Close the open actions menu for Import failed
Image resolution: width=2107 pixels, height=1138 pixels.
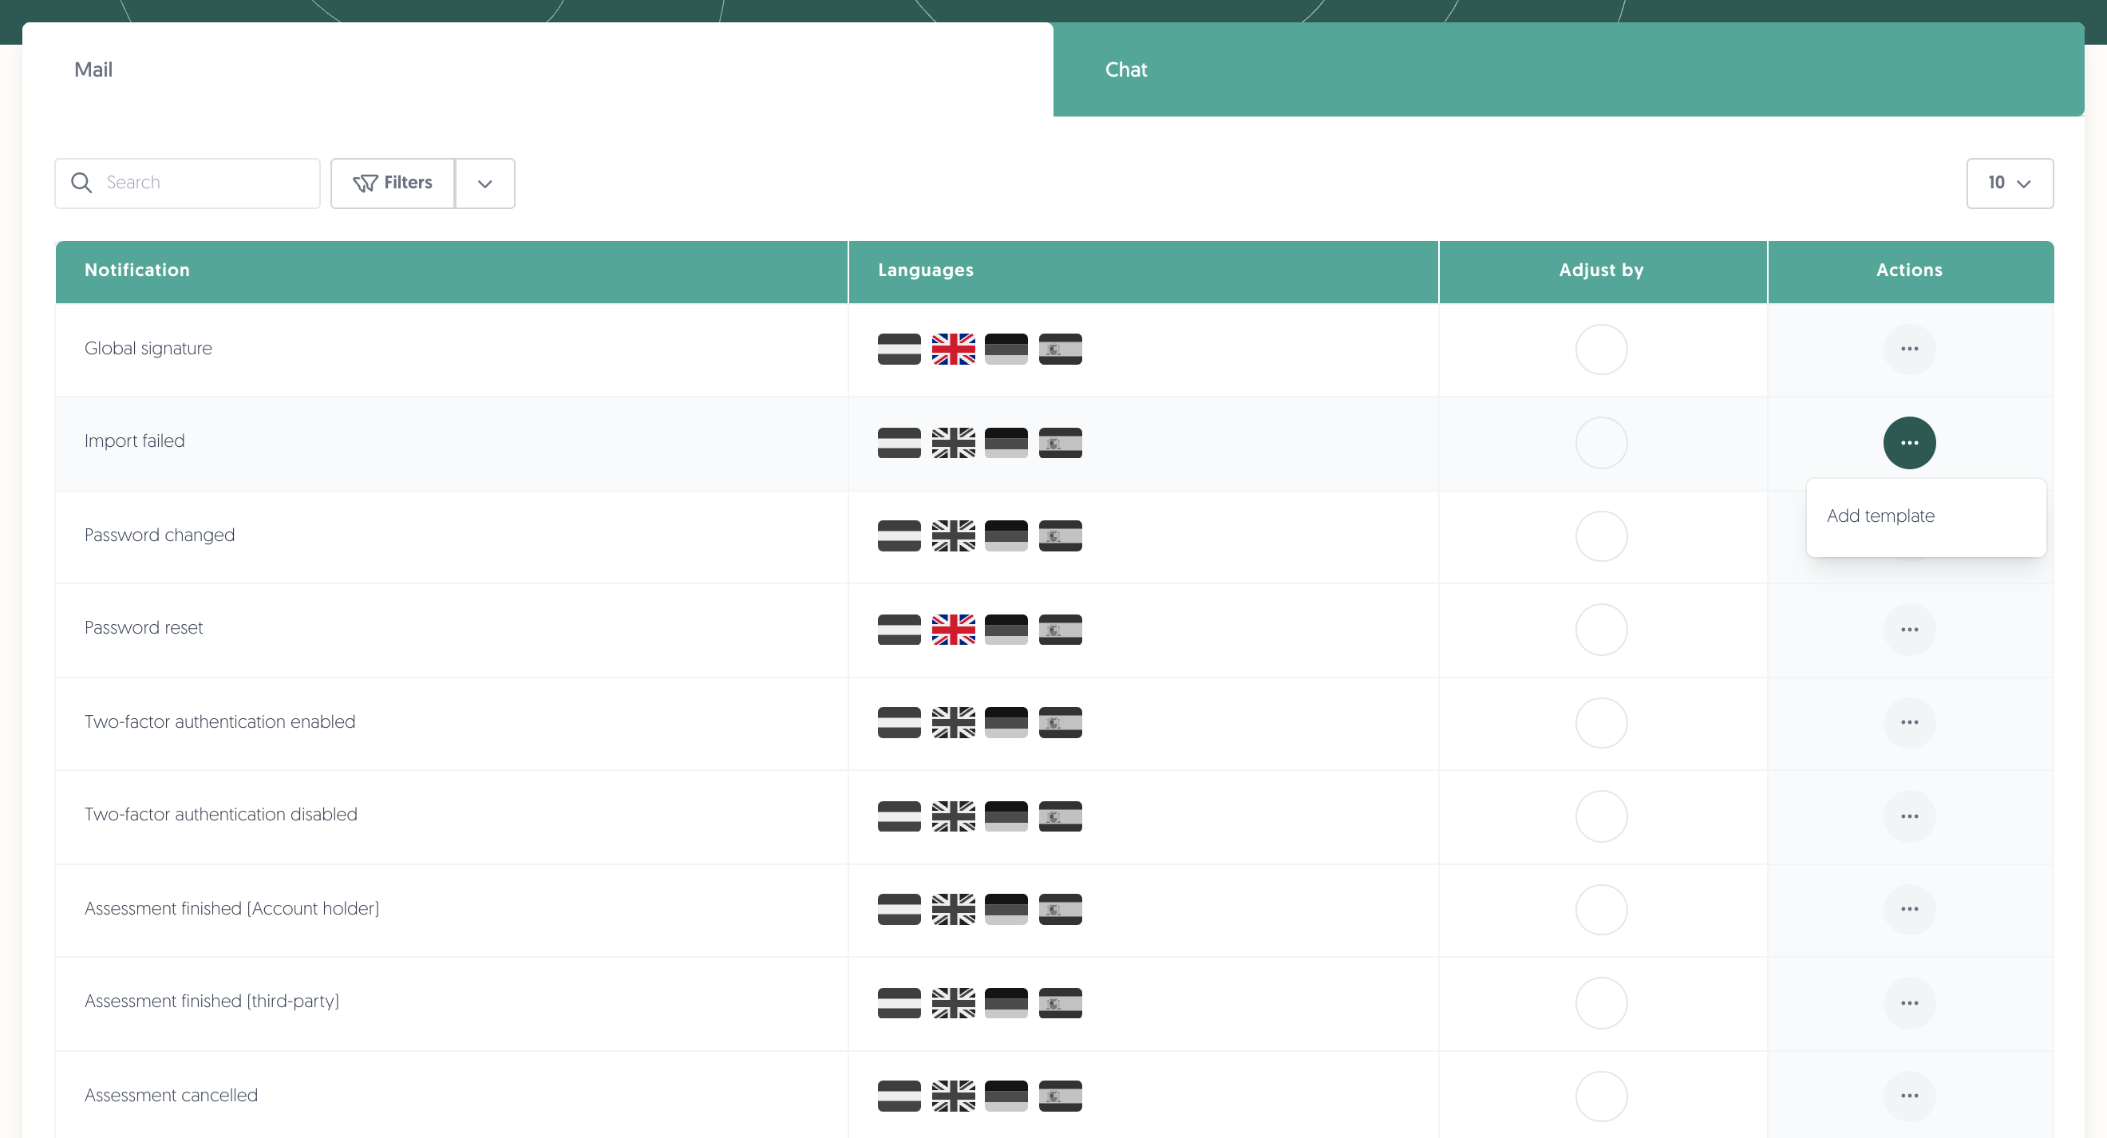(1909, 443)
